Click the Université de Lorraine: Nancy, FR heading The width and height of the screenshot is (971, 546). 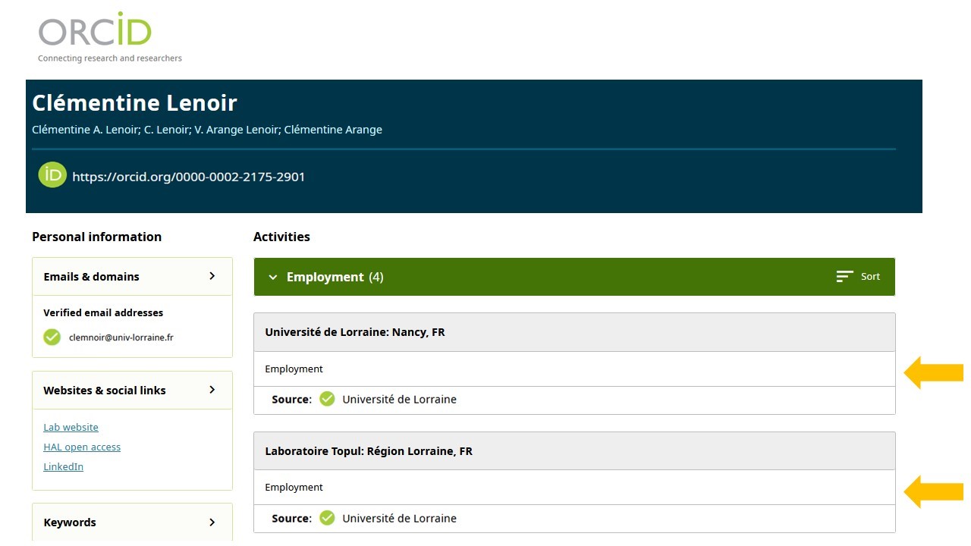(x=355, y=332)
